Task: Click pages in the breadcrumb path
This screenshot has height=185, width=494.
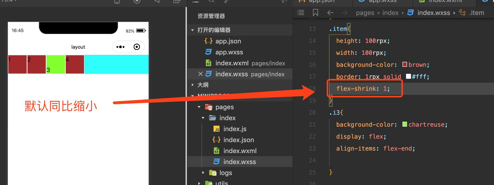Action: coord(365,13)
